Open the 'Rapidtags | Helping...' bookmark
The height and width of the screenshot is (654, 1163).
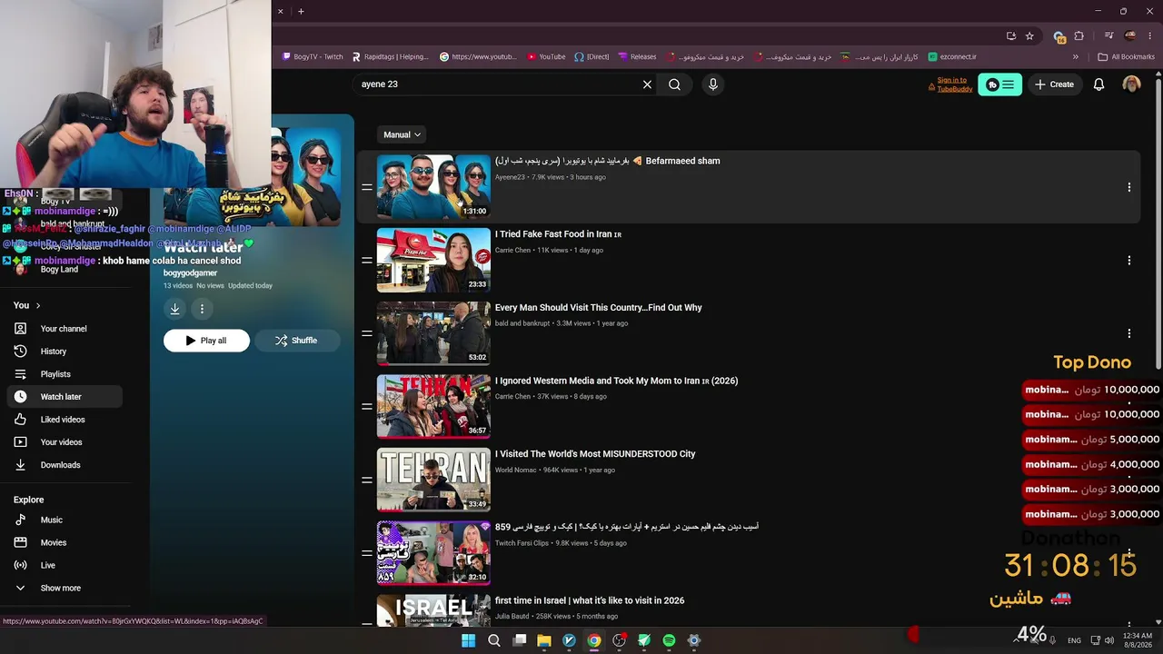390,56
